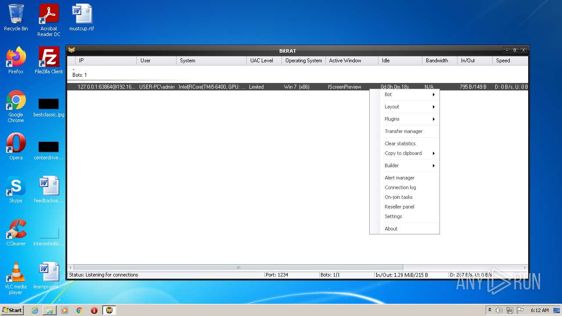Sort by IP column header
The width and height of the screenshot is (562, 316).
pyautogui.click(x=106, y=61)
